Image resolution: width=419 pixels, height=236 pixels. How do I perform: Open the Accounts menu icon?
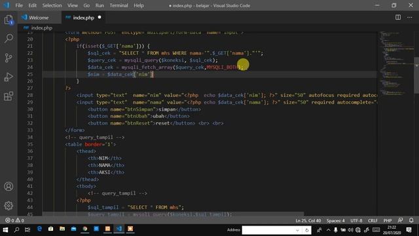click(9, 186)
